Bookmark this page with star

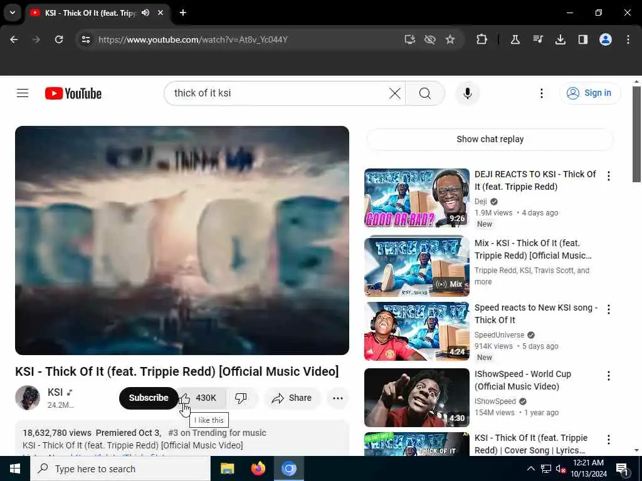pyautogui.click(x=450, y=39)
